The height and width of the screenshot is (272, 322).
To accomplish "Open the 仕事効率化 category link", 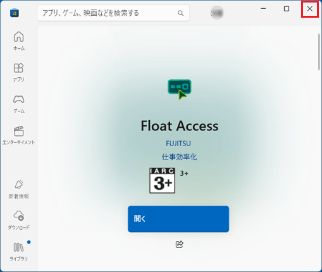I will (x=179, y=157).
